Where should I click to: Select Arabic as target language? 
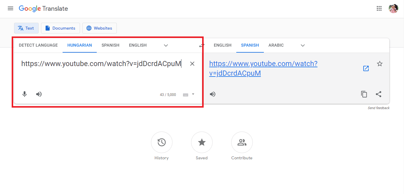tap(276, 45)
